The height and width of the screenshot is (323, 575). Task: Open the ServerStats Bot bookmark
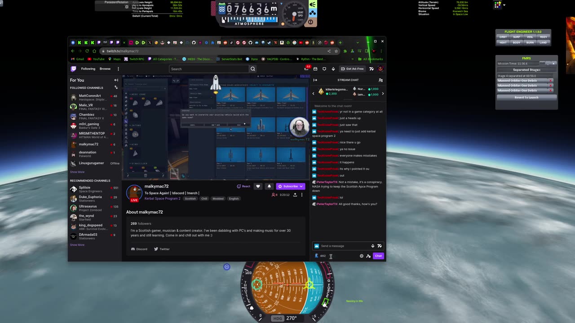pyautogui.click(x=229, y=59)
